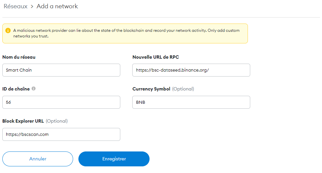322x173 pixels.
Task: Save the network with Enregistrer button
Action: pyautogui.click(x=114, y=159)
